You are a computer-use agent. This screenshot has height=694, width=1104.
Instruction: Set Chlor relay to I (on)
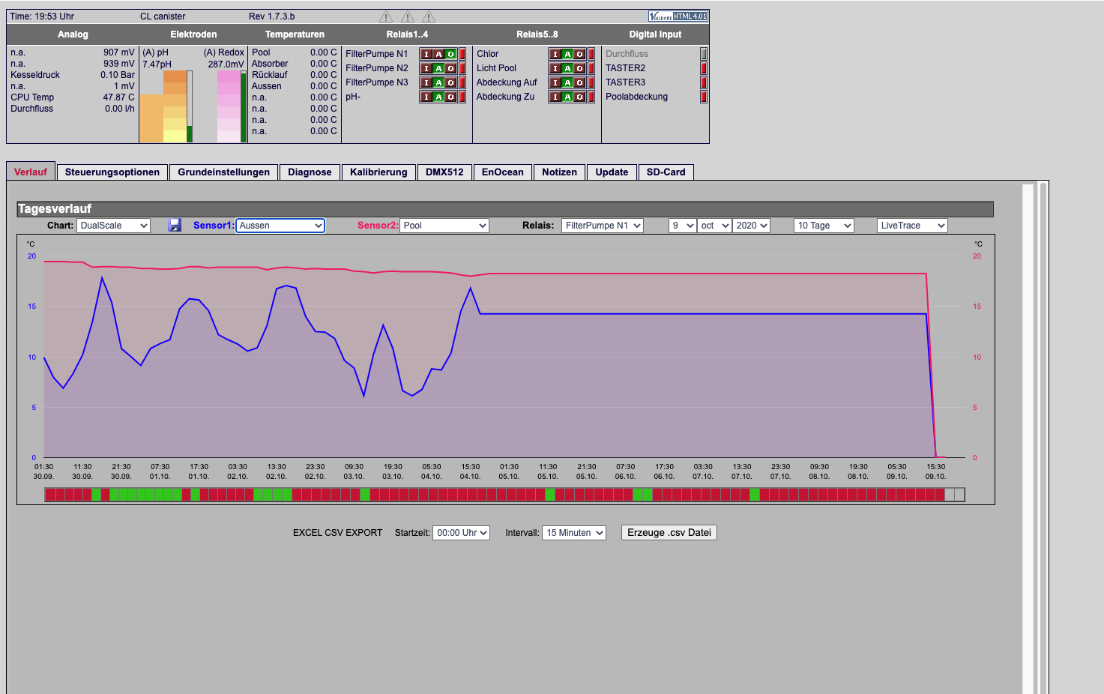(555, 54)
